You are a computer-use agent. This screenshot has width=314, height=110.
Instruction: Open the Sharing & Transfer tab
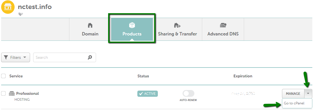click(178, 29)
